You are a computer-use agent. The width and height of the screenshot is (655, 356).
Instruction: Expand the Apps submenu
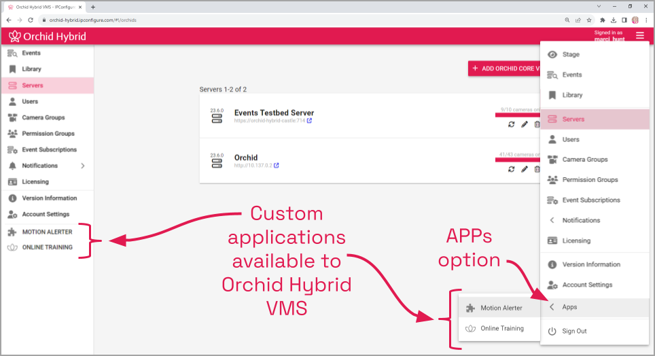coord(595,307)
